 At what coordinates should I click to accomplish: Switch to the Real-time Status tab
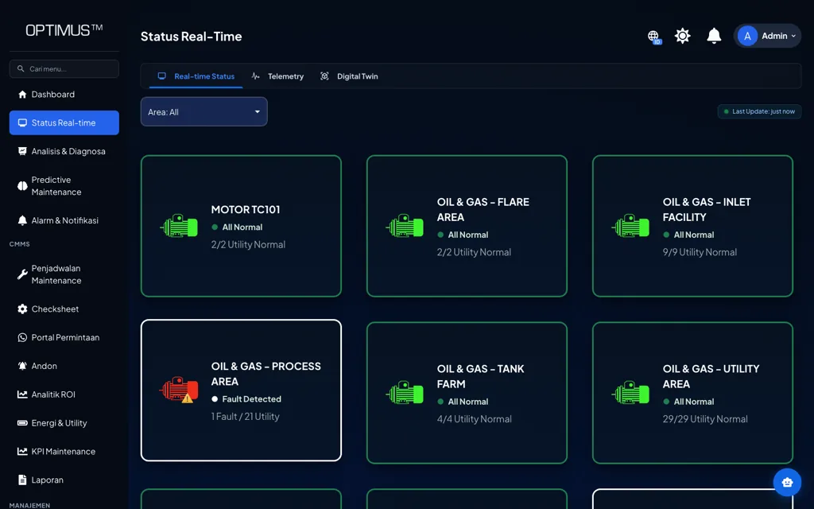point(196,76)
